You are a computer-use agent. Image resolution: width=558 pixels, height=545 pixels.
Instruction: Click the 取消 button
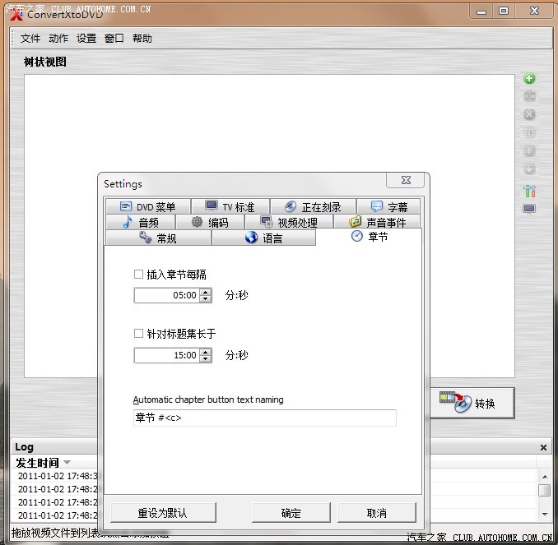click(x=376, y=513)
